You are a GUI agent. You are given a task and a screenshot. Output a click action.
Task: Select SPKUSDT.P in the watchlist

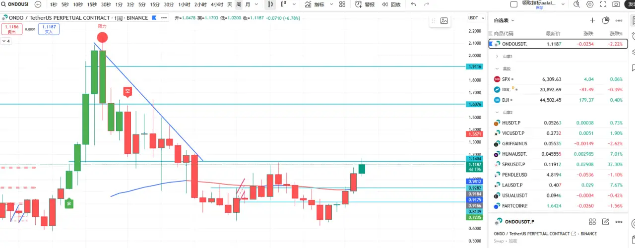pos(558,164)
